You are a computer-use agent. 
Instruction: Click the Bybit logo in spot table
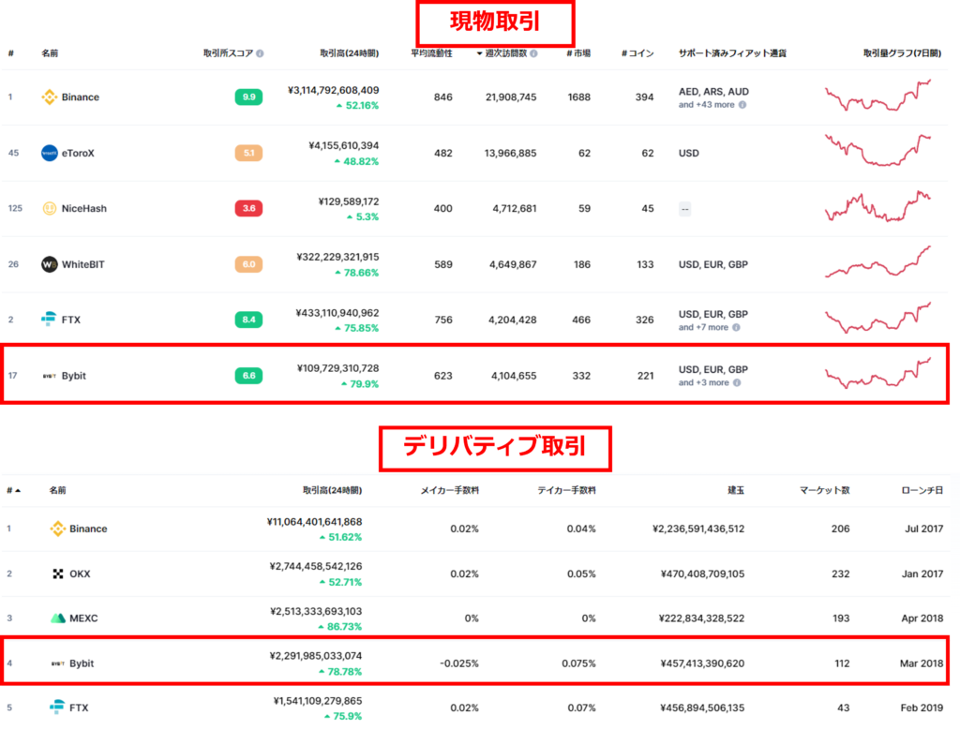tap(49, 376)
